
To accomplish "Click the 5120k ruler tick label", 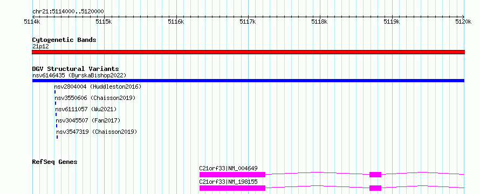I will tap(463, 21).
